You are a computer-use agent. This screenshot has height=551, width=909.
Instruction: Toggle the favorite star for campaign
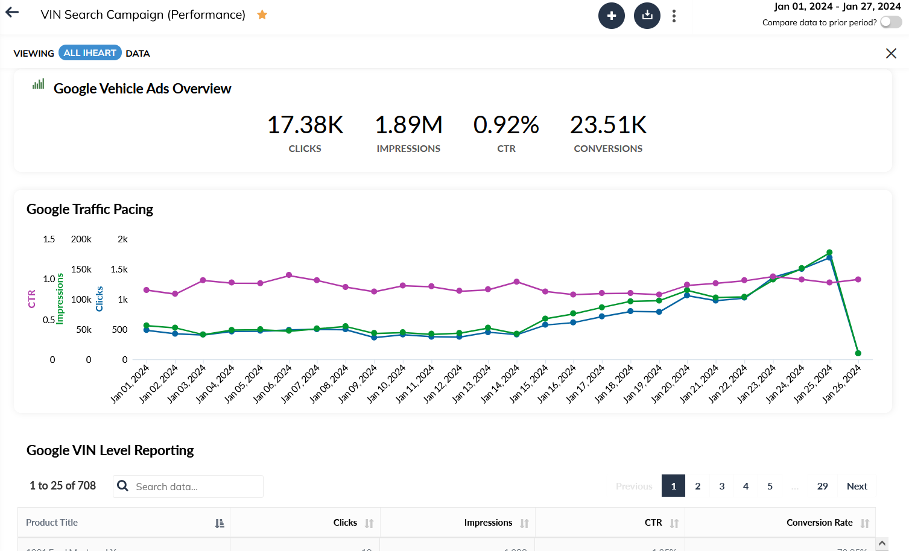[x=262, y=14]
